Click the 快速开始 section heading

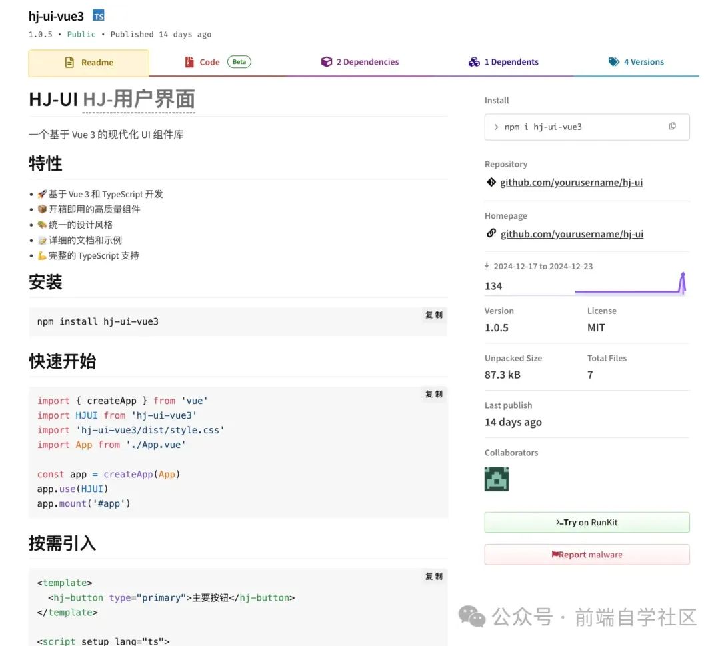(x=63, y=361)
